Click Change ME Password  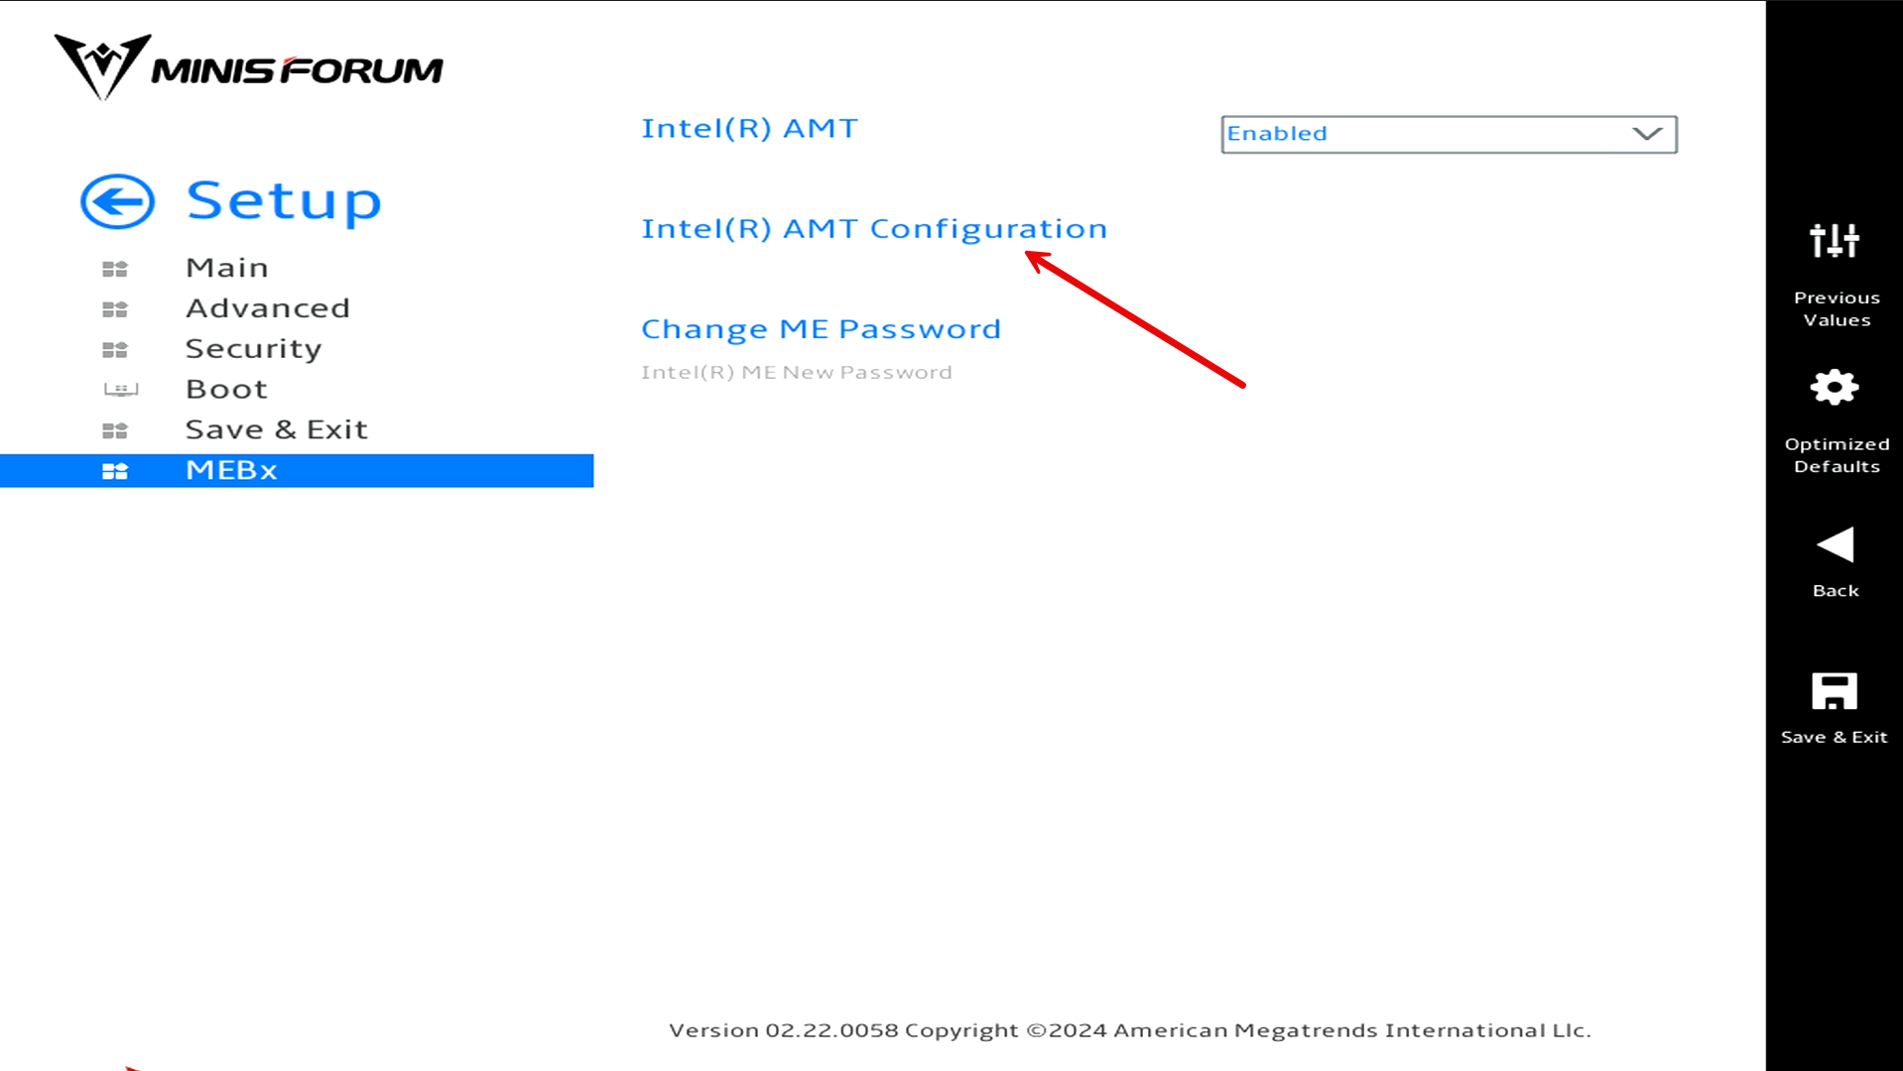[821, 328]
